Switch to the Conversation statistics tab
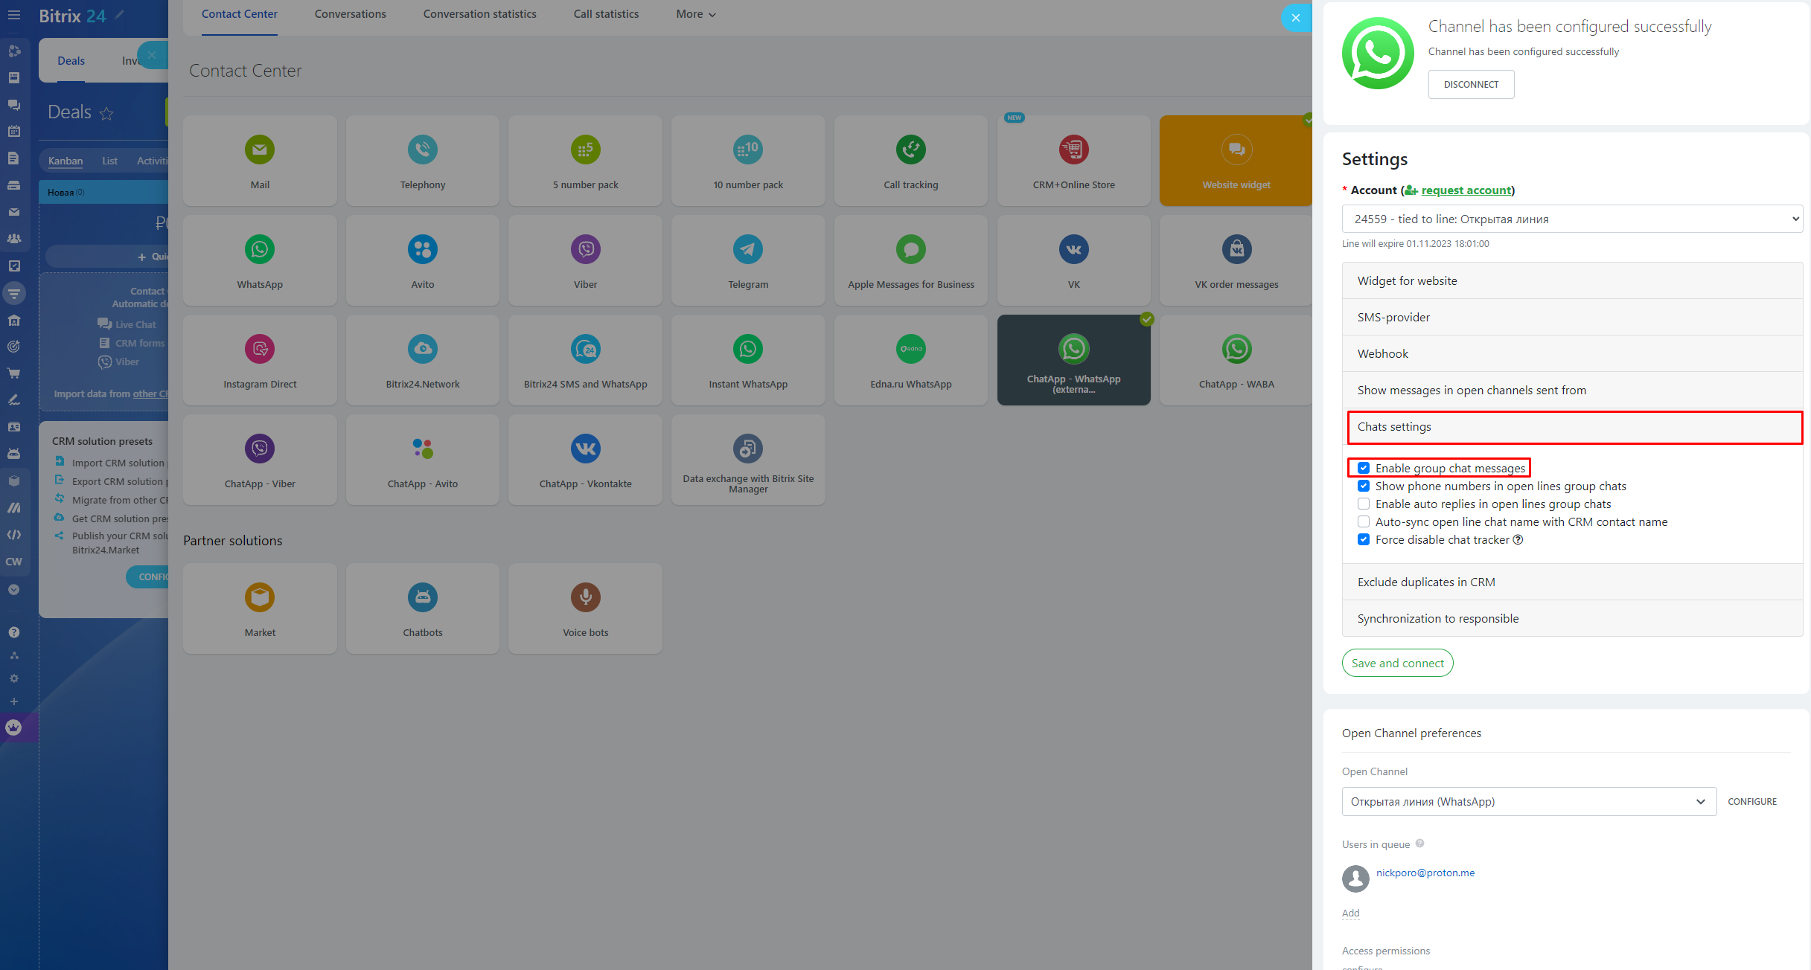 [479, 14]
